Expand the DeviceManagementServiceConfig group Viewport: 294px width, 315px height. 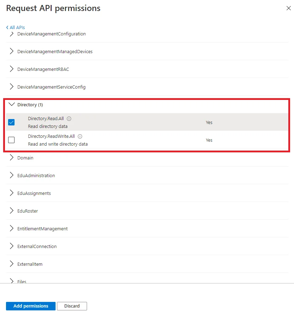click(x=11, y=87)
